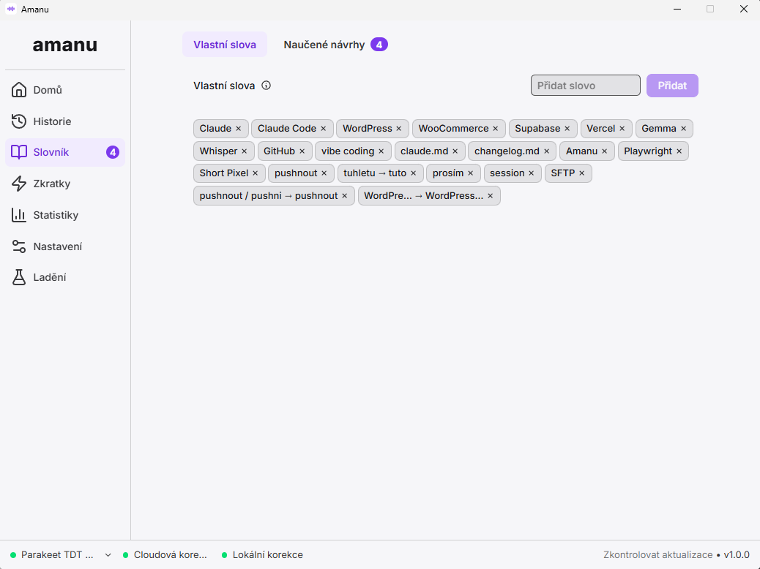Select the Slovník book icon

click(x=19, y=152)
